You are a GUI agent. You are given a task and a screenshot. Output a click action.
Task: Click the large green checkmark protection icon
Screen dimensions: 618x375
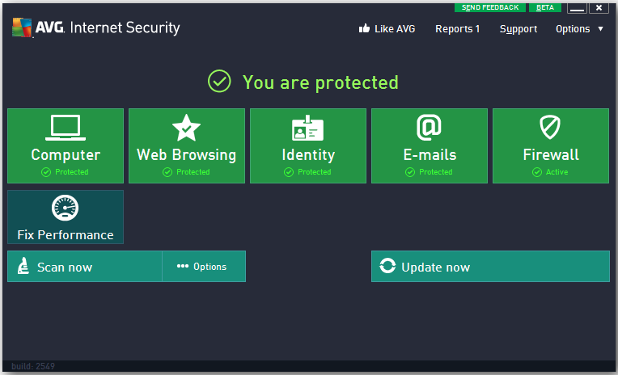[219, 81]
